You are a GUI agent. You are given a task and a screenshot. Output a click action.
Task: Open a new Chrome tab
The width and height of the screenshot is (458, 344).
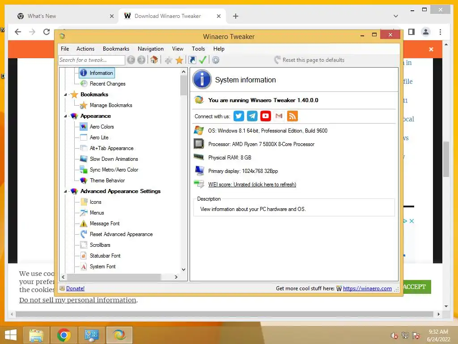pos(235,16)
